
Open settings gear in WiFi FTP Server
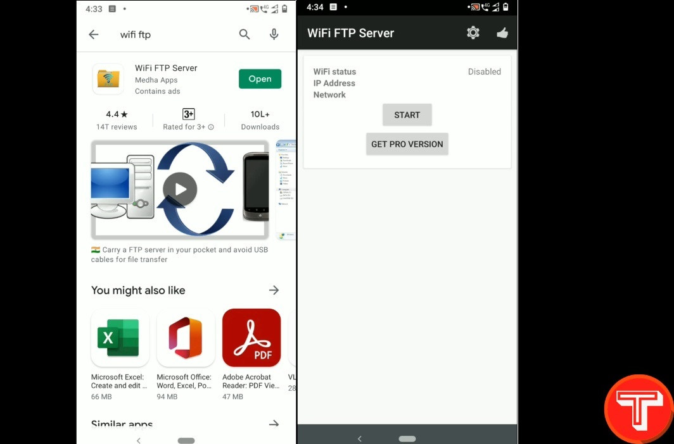pos(473,33)
